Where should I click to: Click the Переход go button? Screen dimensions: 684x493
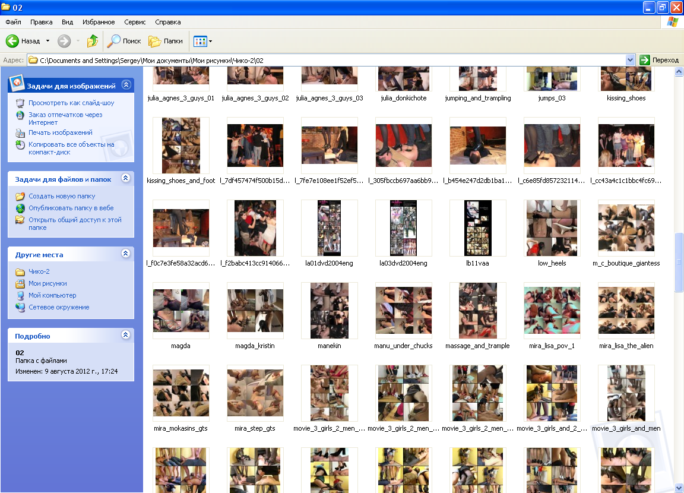pos(659,60)
